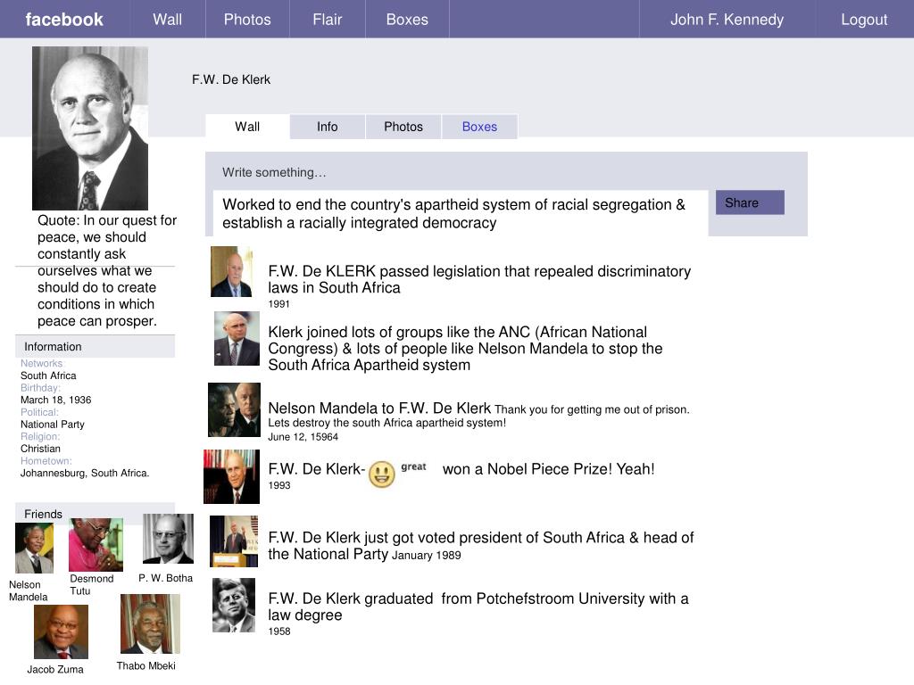This screenshot has width=914, height=685.
Task: Click the P. W. Botha name label
Action: 165,578
